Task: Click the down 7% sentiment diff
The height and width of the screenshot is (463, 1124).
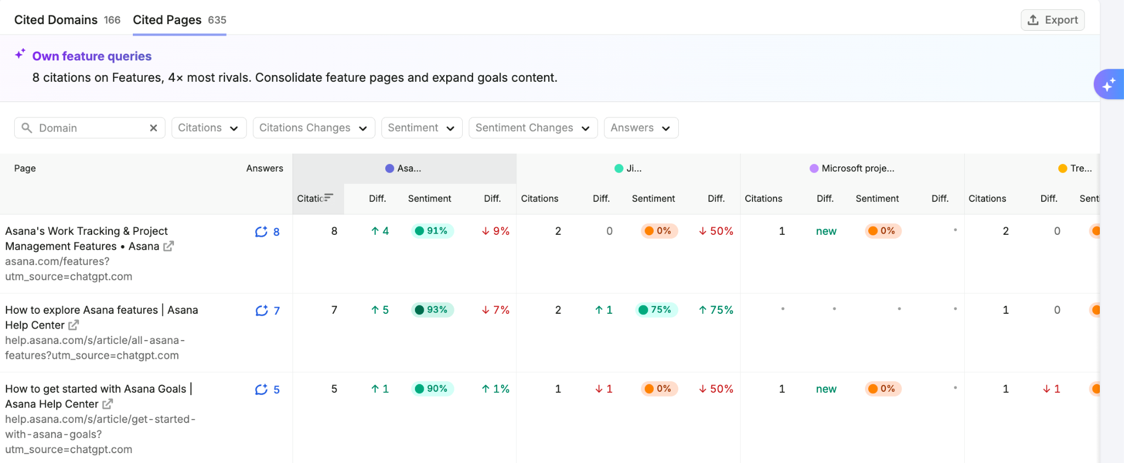Action: click(x=496, y=310)
